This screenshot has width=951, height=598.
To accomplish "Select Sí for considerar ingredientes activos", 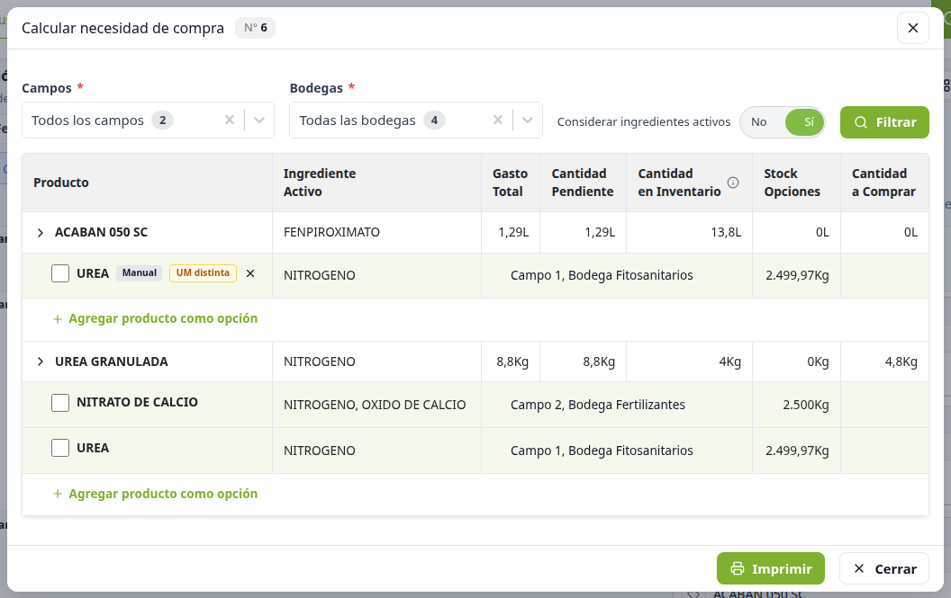I will 806,121.
